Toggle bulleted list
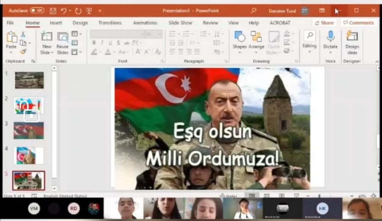 172,34
